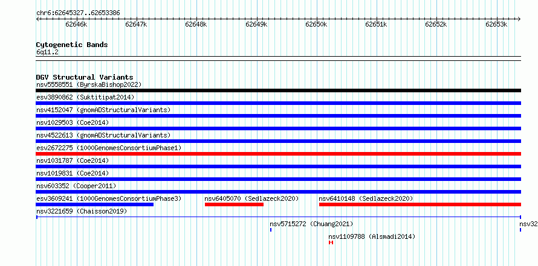Click the nsv1029503 (Coe2014) label
Viewport: 538px width, 266px height.
coord(73,122)
